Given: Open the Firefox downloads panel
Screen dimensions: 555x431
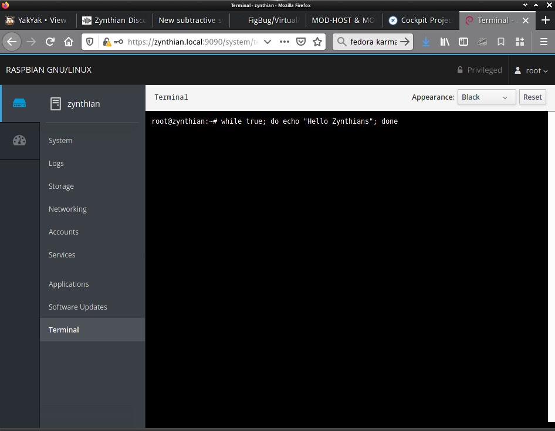Looking at the screenshot, I should click(426, 42).
